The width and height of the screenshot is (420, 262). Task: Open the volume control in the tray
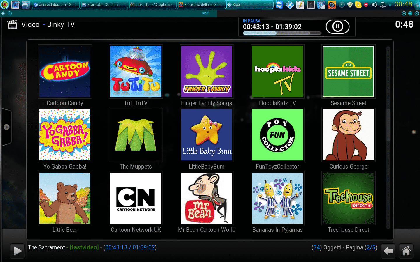[374, 5]
